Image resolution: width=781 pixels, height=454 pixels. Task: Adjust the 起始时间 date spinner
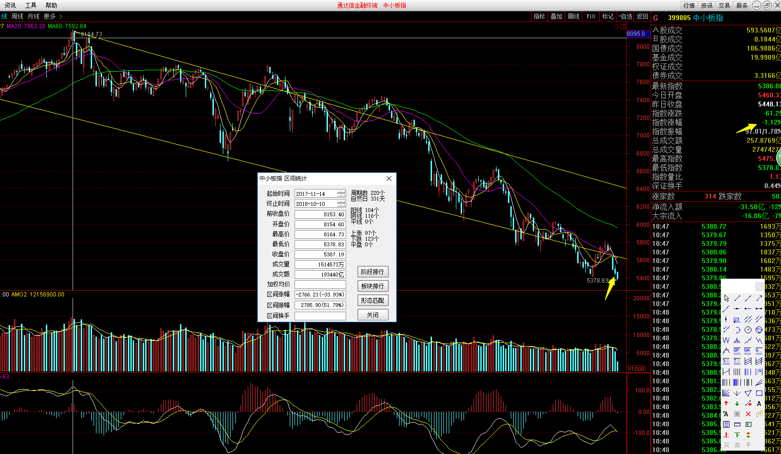click(341, 194)
